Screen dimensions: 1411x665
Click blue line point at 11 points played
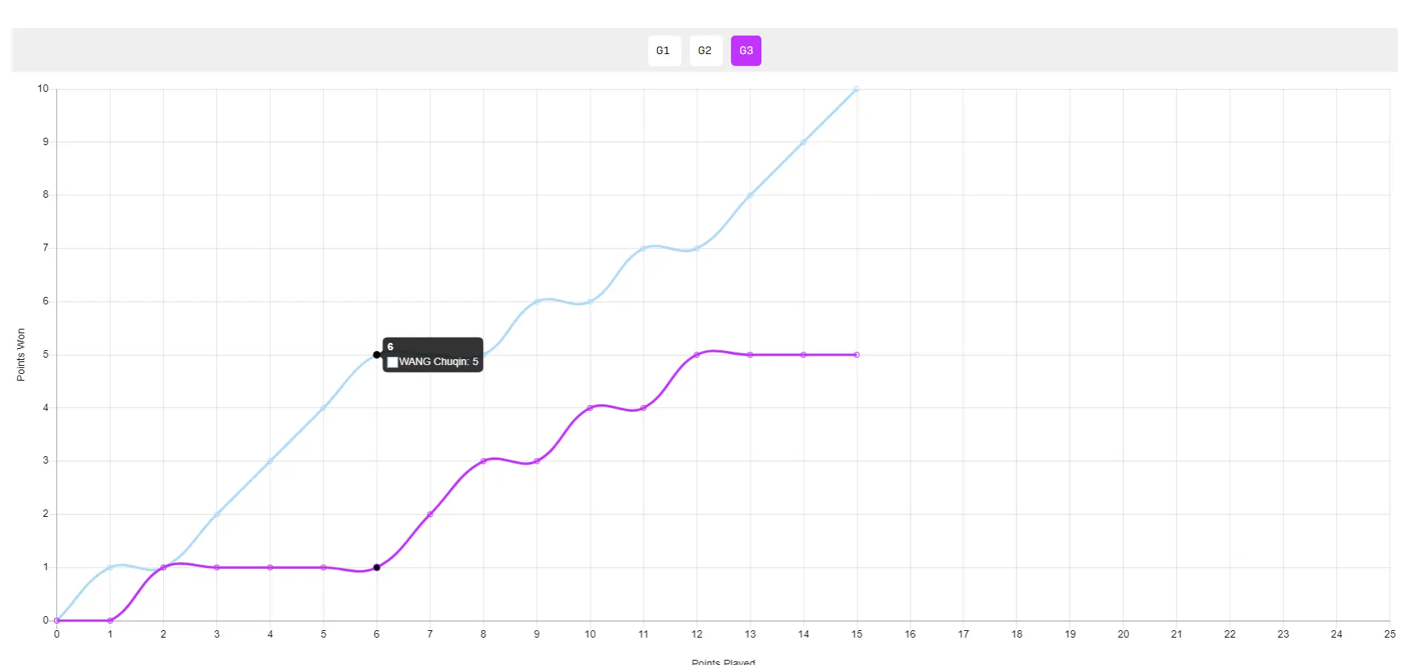(x=643, y=248)
